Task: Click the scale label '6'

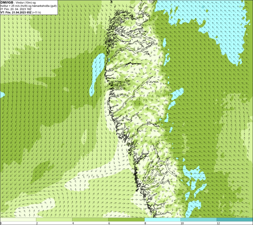Action: [109, 223]
